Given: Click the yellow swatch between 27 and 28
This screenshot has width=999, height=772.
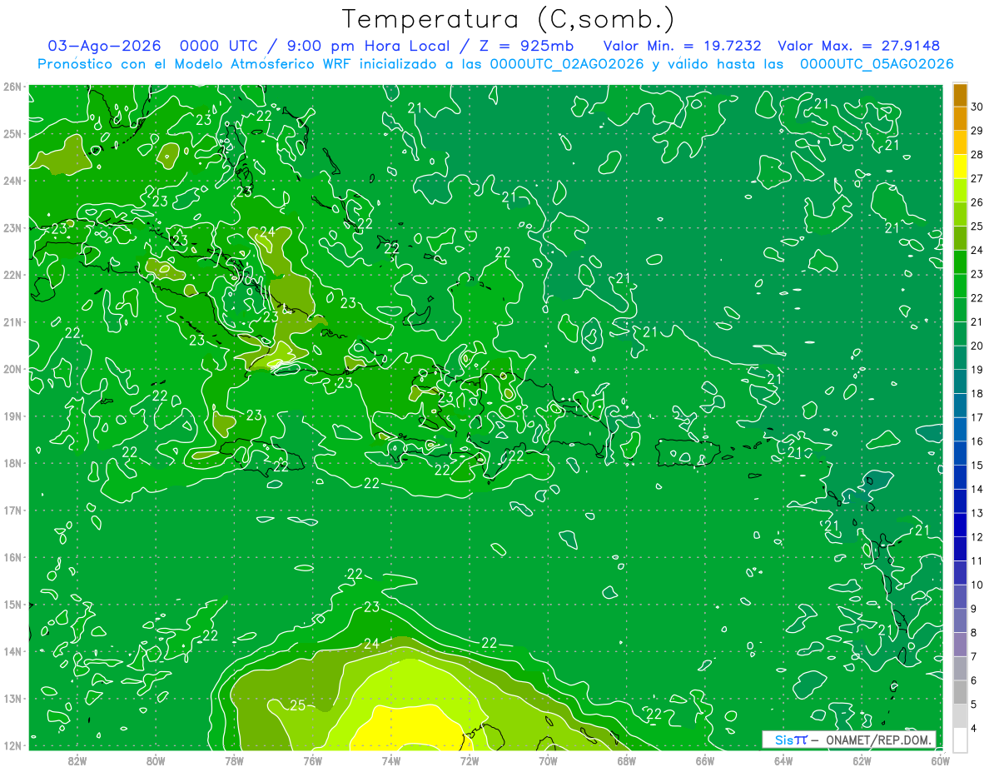Looking at the screenshot, I should (x=960, y=167).
